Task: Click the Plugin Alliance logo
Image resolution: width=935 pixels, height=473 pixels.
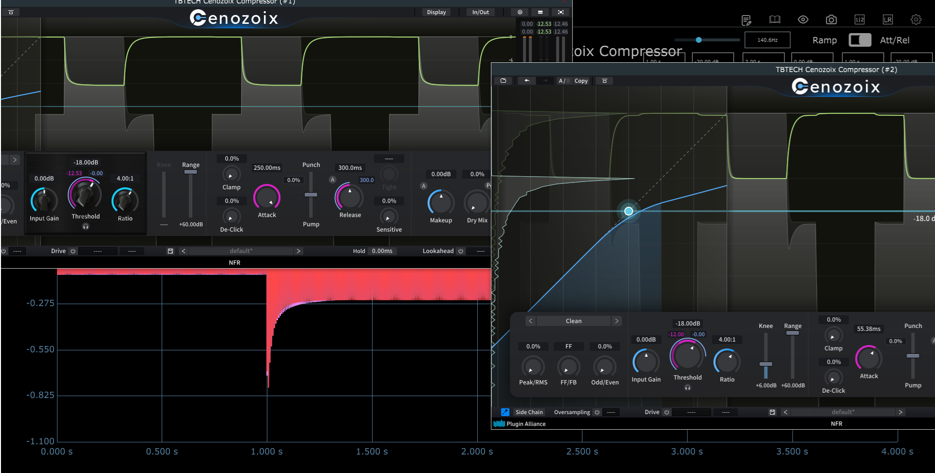Action: click(520, 424)
